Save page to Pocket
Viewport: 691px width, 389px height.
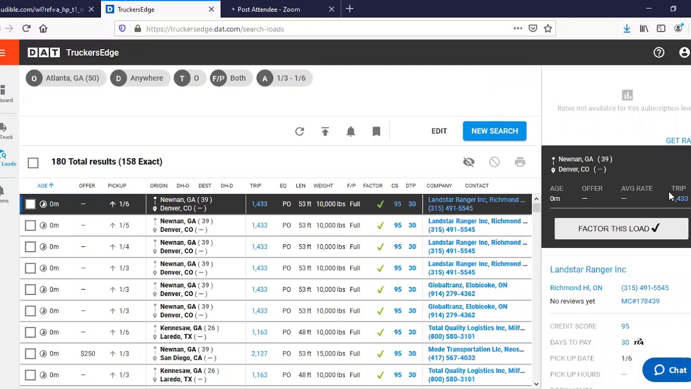pyautogui.click(x=533, y=29)
